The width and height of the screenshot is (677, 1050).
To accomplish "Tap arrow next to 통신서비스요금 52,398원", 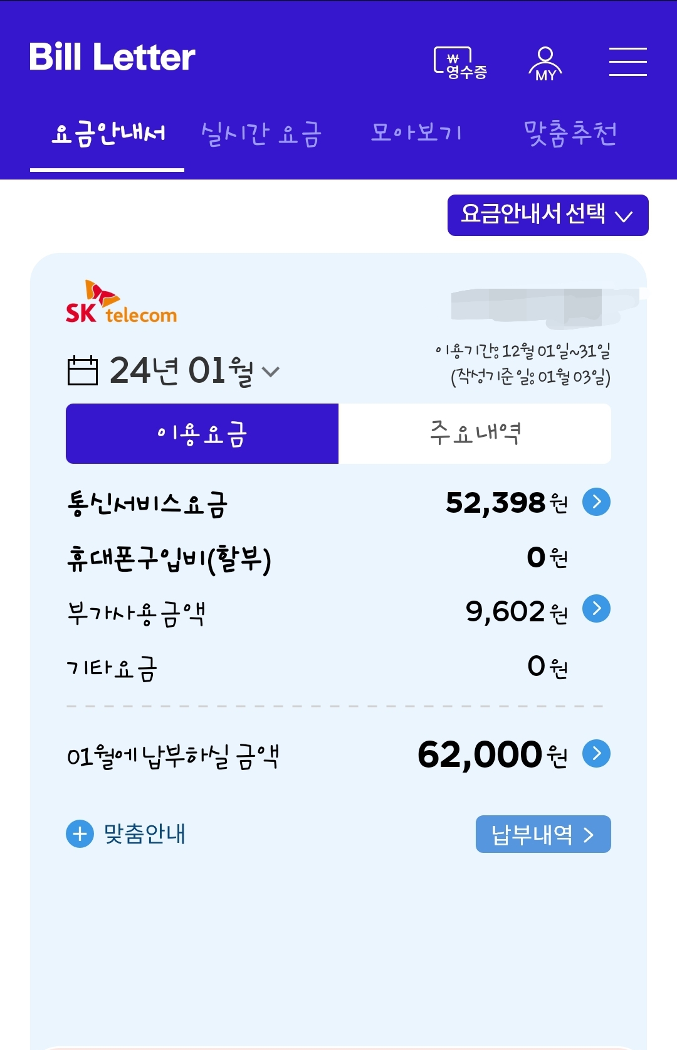I will 596,501.
